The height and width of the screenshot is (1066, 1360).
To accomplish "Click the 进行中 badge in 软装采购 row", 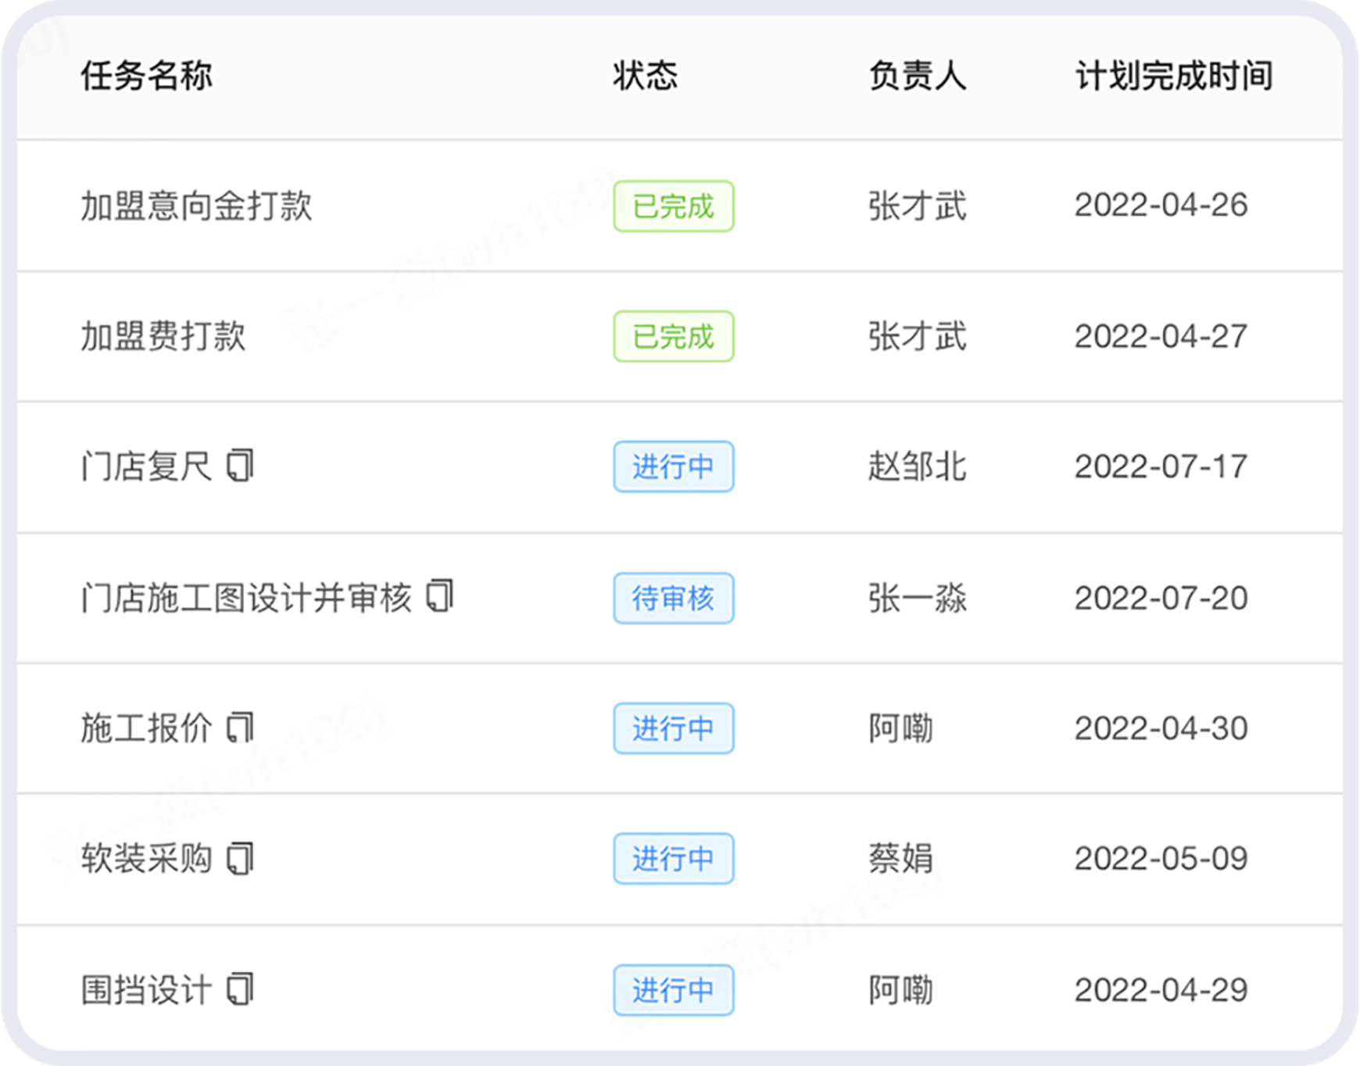I will point(673,859).
